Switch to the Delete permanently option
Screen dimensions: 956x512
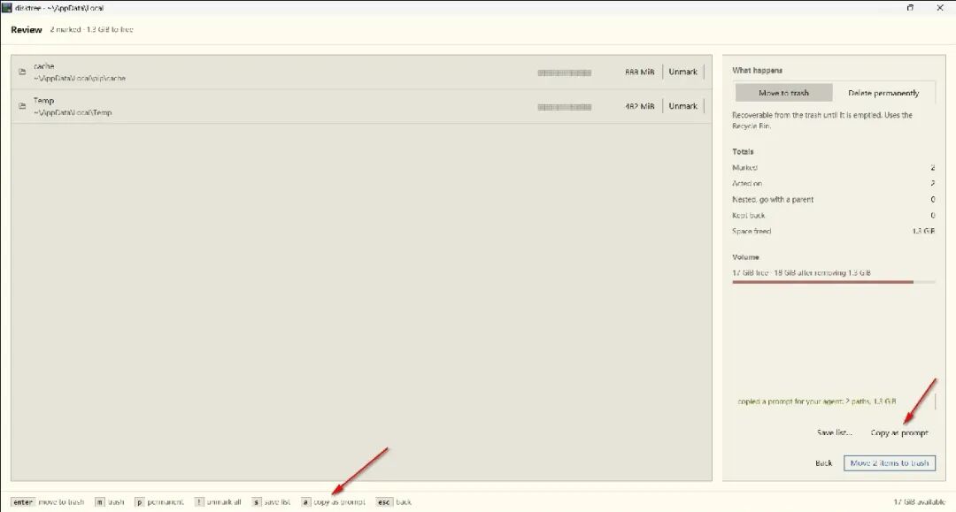click(x=883, y=93)
